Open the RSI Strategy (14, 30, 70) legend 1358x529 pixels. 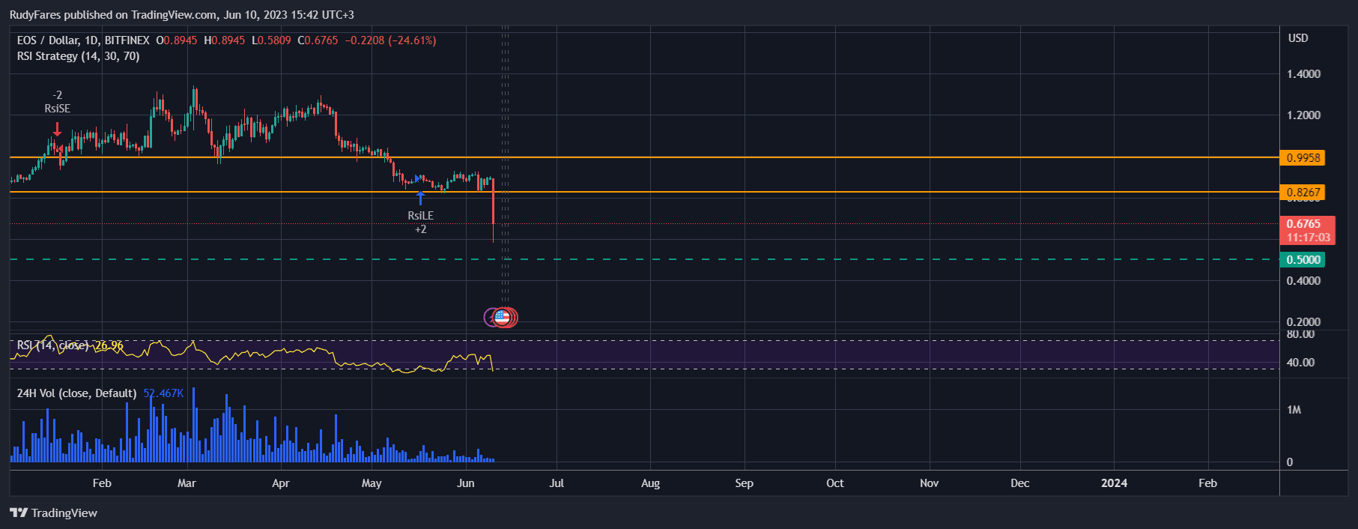[78, 56]
